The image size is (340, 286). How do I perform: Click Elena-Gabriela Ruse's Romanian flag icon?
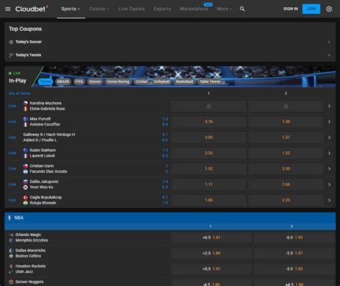(x=26, y=109)
